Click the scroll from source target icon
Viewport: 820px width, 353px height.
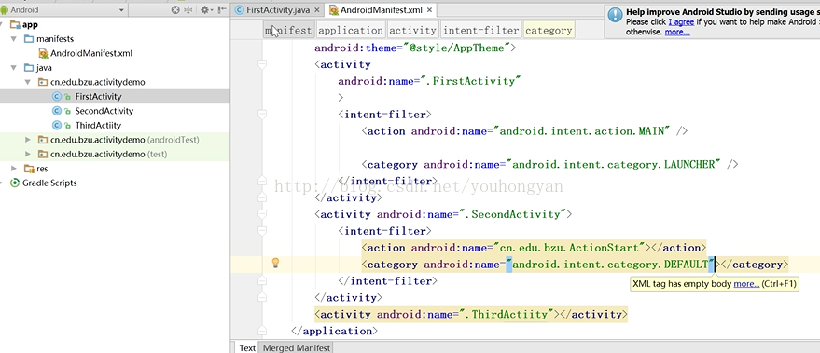175,10
